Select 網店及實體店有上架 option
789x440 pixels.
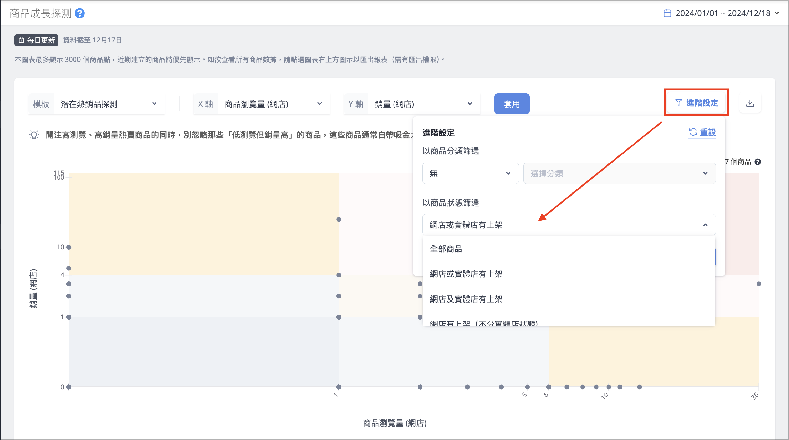569,299
